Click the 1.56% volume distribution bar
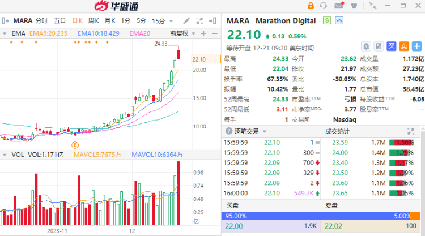Screen dimensions: 425x236 (x=402, y=143)
